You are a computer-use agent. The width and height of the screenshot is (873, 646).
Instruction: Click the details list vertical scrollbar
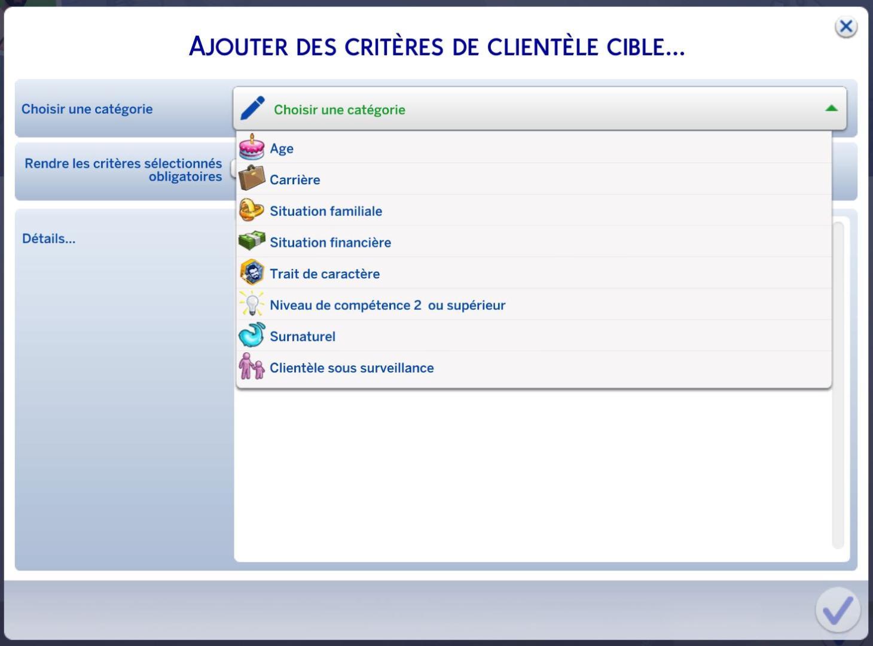click(838, 467)
